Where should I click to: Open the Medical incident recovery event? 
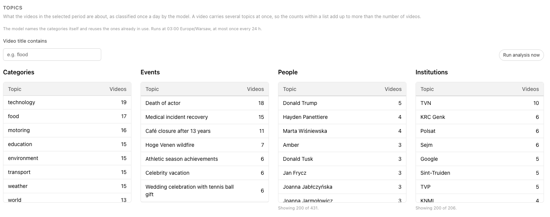tap(205, 117)
